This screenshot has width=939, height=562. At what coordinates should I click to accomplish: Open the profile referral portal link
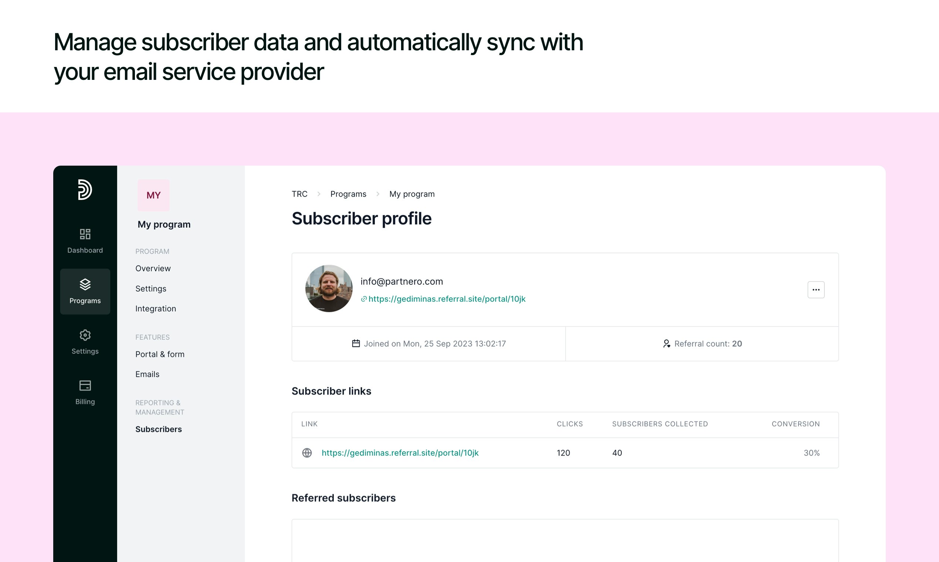(447, 299)
